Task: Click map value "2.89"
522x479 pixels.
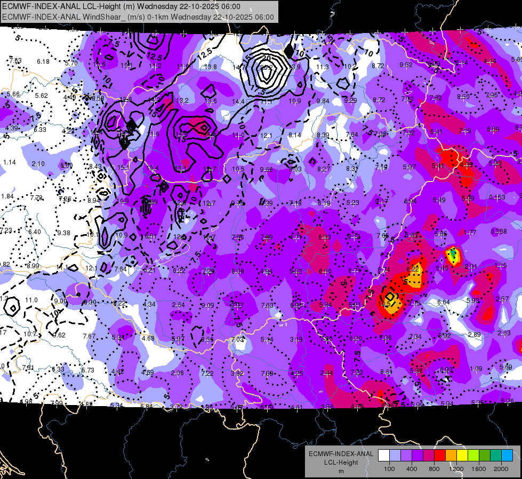Action: click(x=474, y=334)
